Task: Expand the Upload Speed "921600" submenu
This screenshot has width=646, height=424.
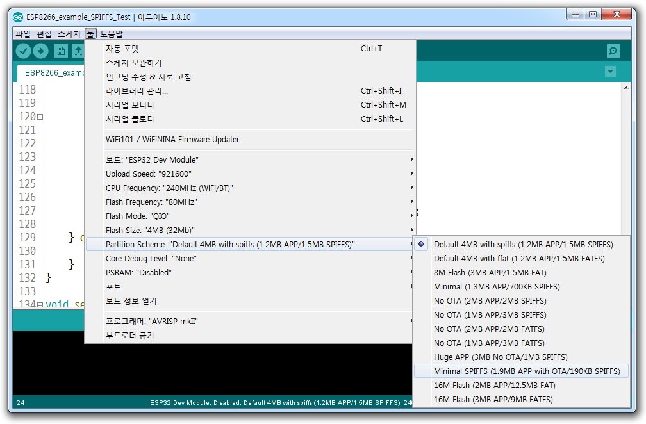Action: (x=250, y=174)
